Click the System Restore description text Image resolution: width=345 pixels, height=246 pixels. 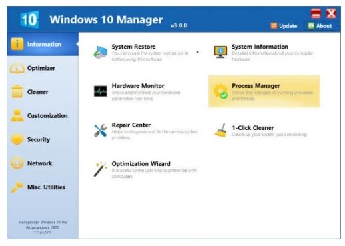coord(149,56)
